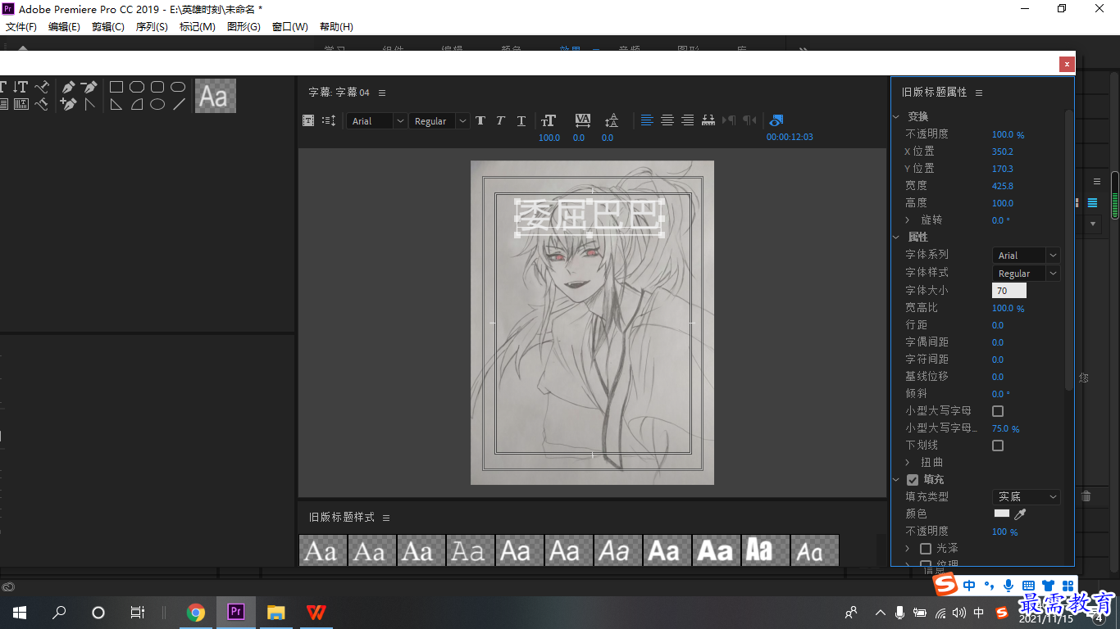The height and width of the screenshot is (629, 1120).
Task: Select the Convert Anchor Point tool
Action: coord(89,104)
